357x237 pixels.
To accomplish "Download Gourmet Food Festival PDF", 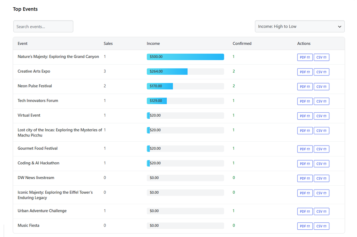I will 305,149.
